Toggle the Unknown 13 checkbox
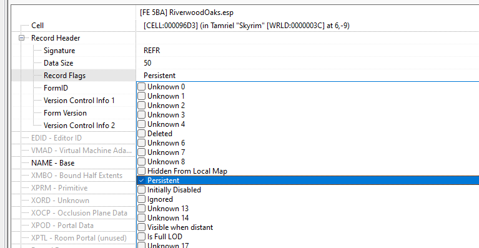 pyautogui.click(x=141, y=209)
